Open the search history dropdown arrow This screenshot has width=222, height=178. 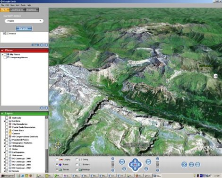(x=41, y=21)
